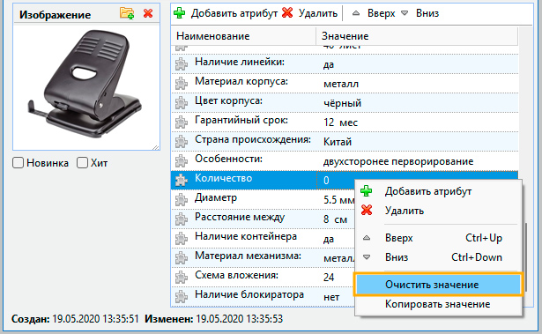Select Диаметр attribute name

(216, 197)
